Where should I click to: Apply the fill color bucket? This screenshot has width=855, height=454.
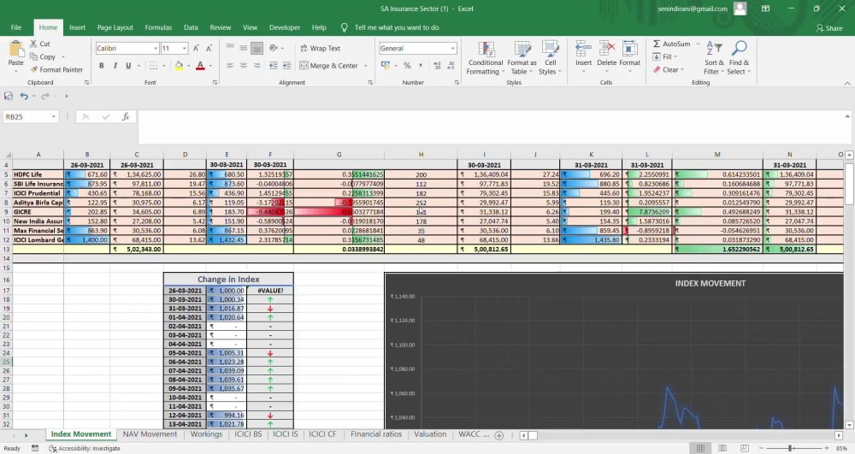click(x=179, y=65)
